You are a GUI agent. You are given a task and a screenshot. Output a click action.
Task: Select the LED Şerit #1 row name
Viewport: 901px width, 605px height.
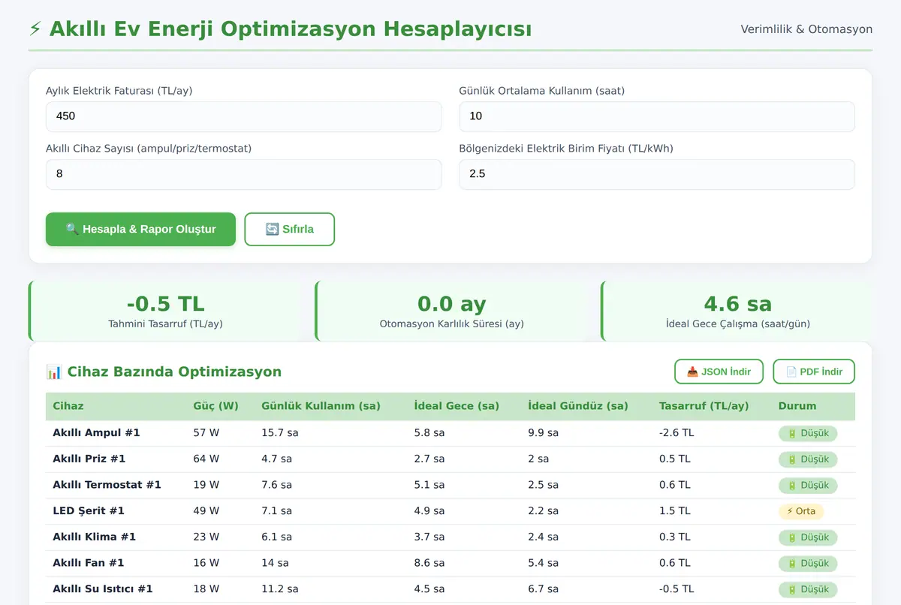(89, 511)
